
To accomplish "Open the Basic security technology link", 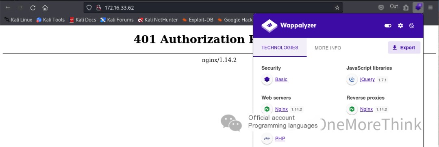I will pyautogui.click(x=281, y=79).
